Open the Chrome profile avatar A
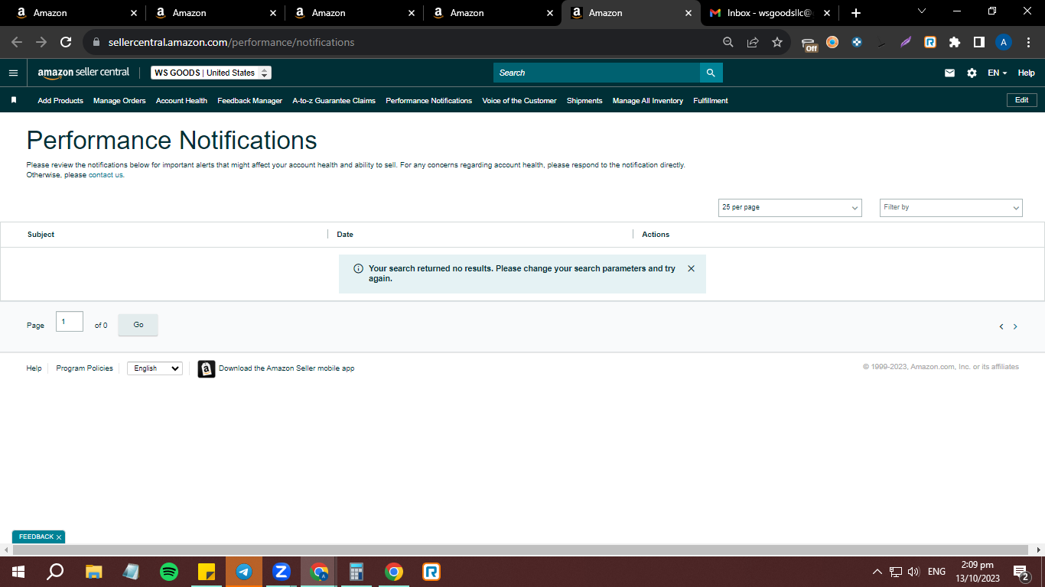The image size is (1045, 587). pos(1004,42)
